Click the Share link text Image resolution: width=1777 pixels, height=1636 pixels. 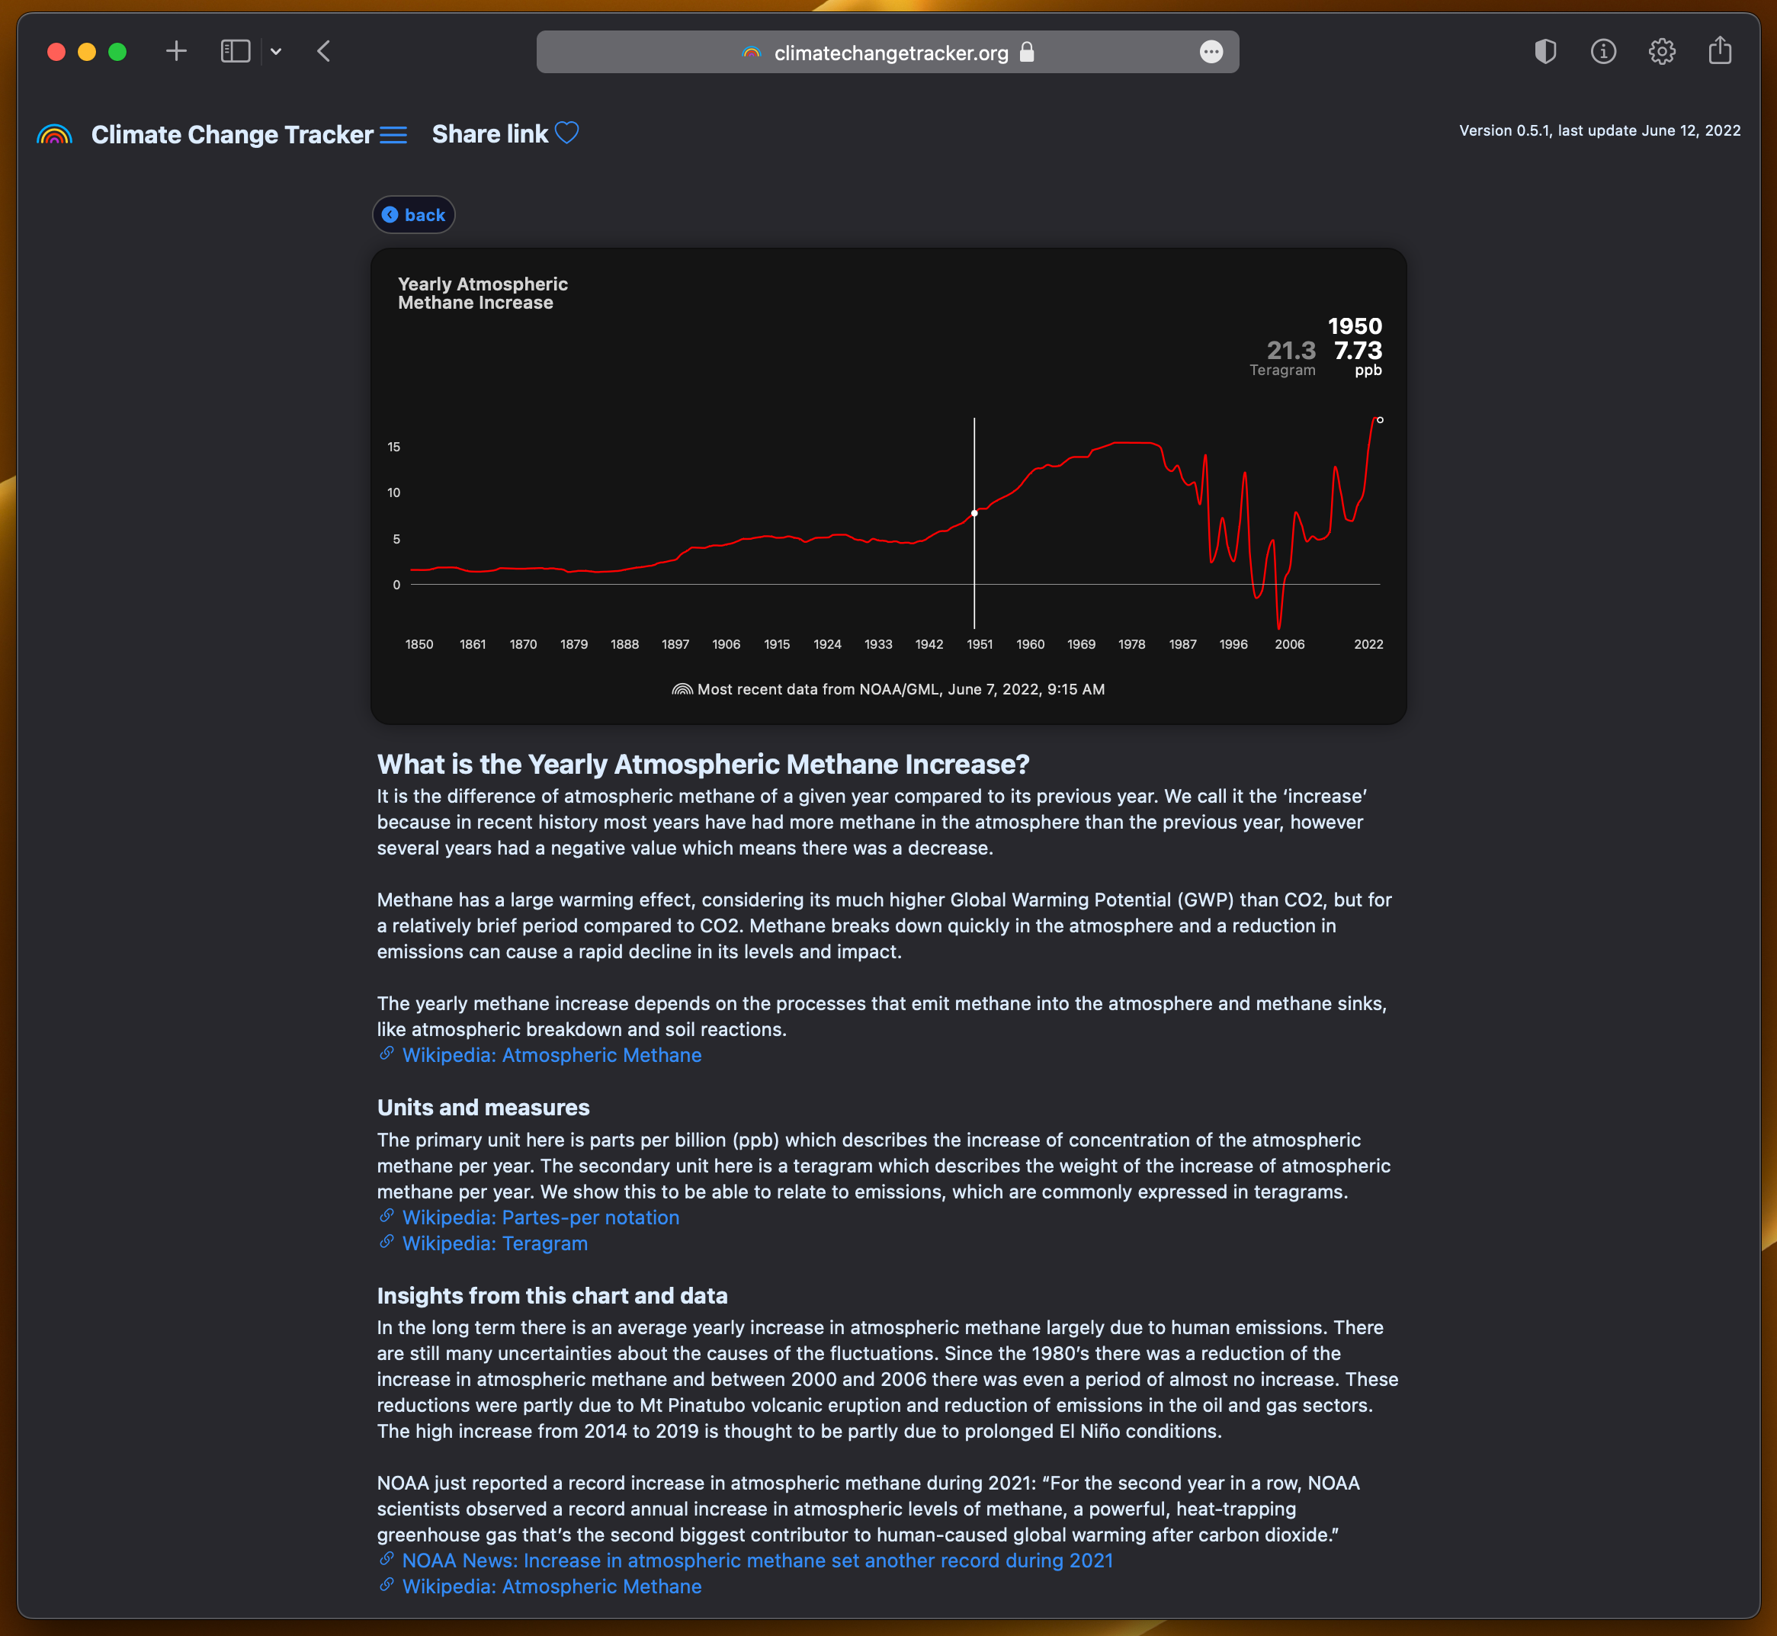pyautogui.click(x=489, y=133)
